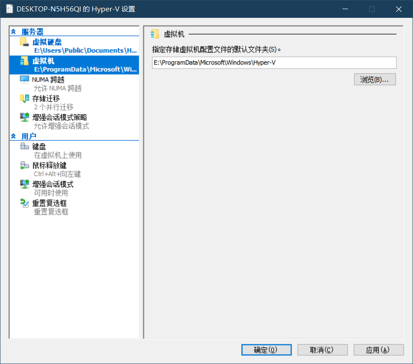Click the 取消(C) button
Viewport: 413px width, 364px height.
322,350
